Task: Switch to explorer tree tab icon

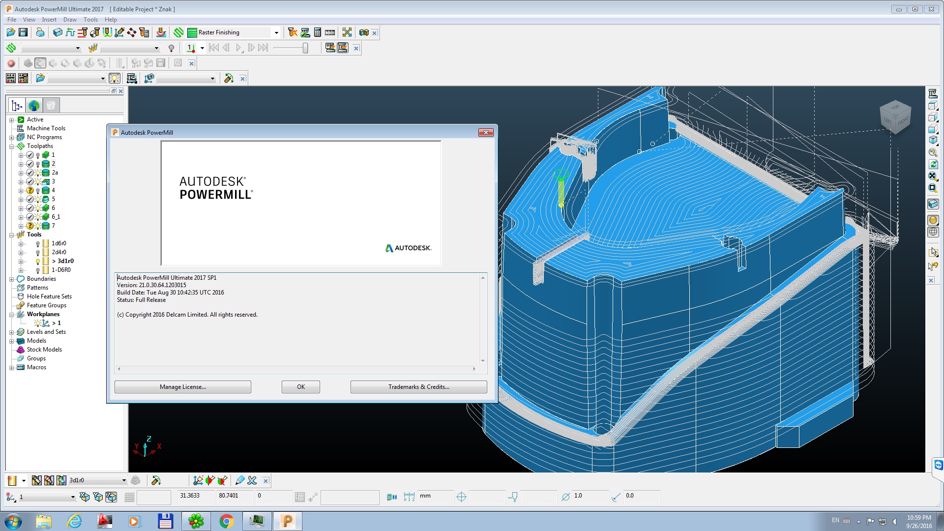Action: (17, 105)
